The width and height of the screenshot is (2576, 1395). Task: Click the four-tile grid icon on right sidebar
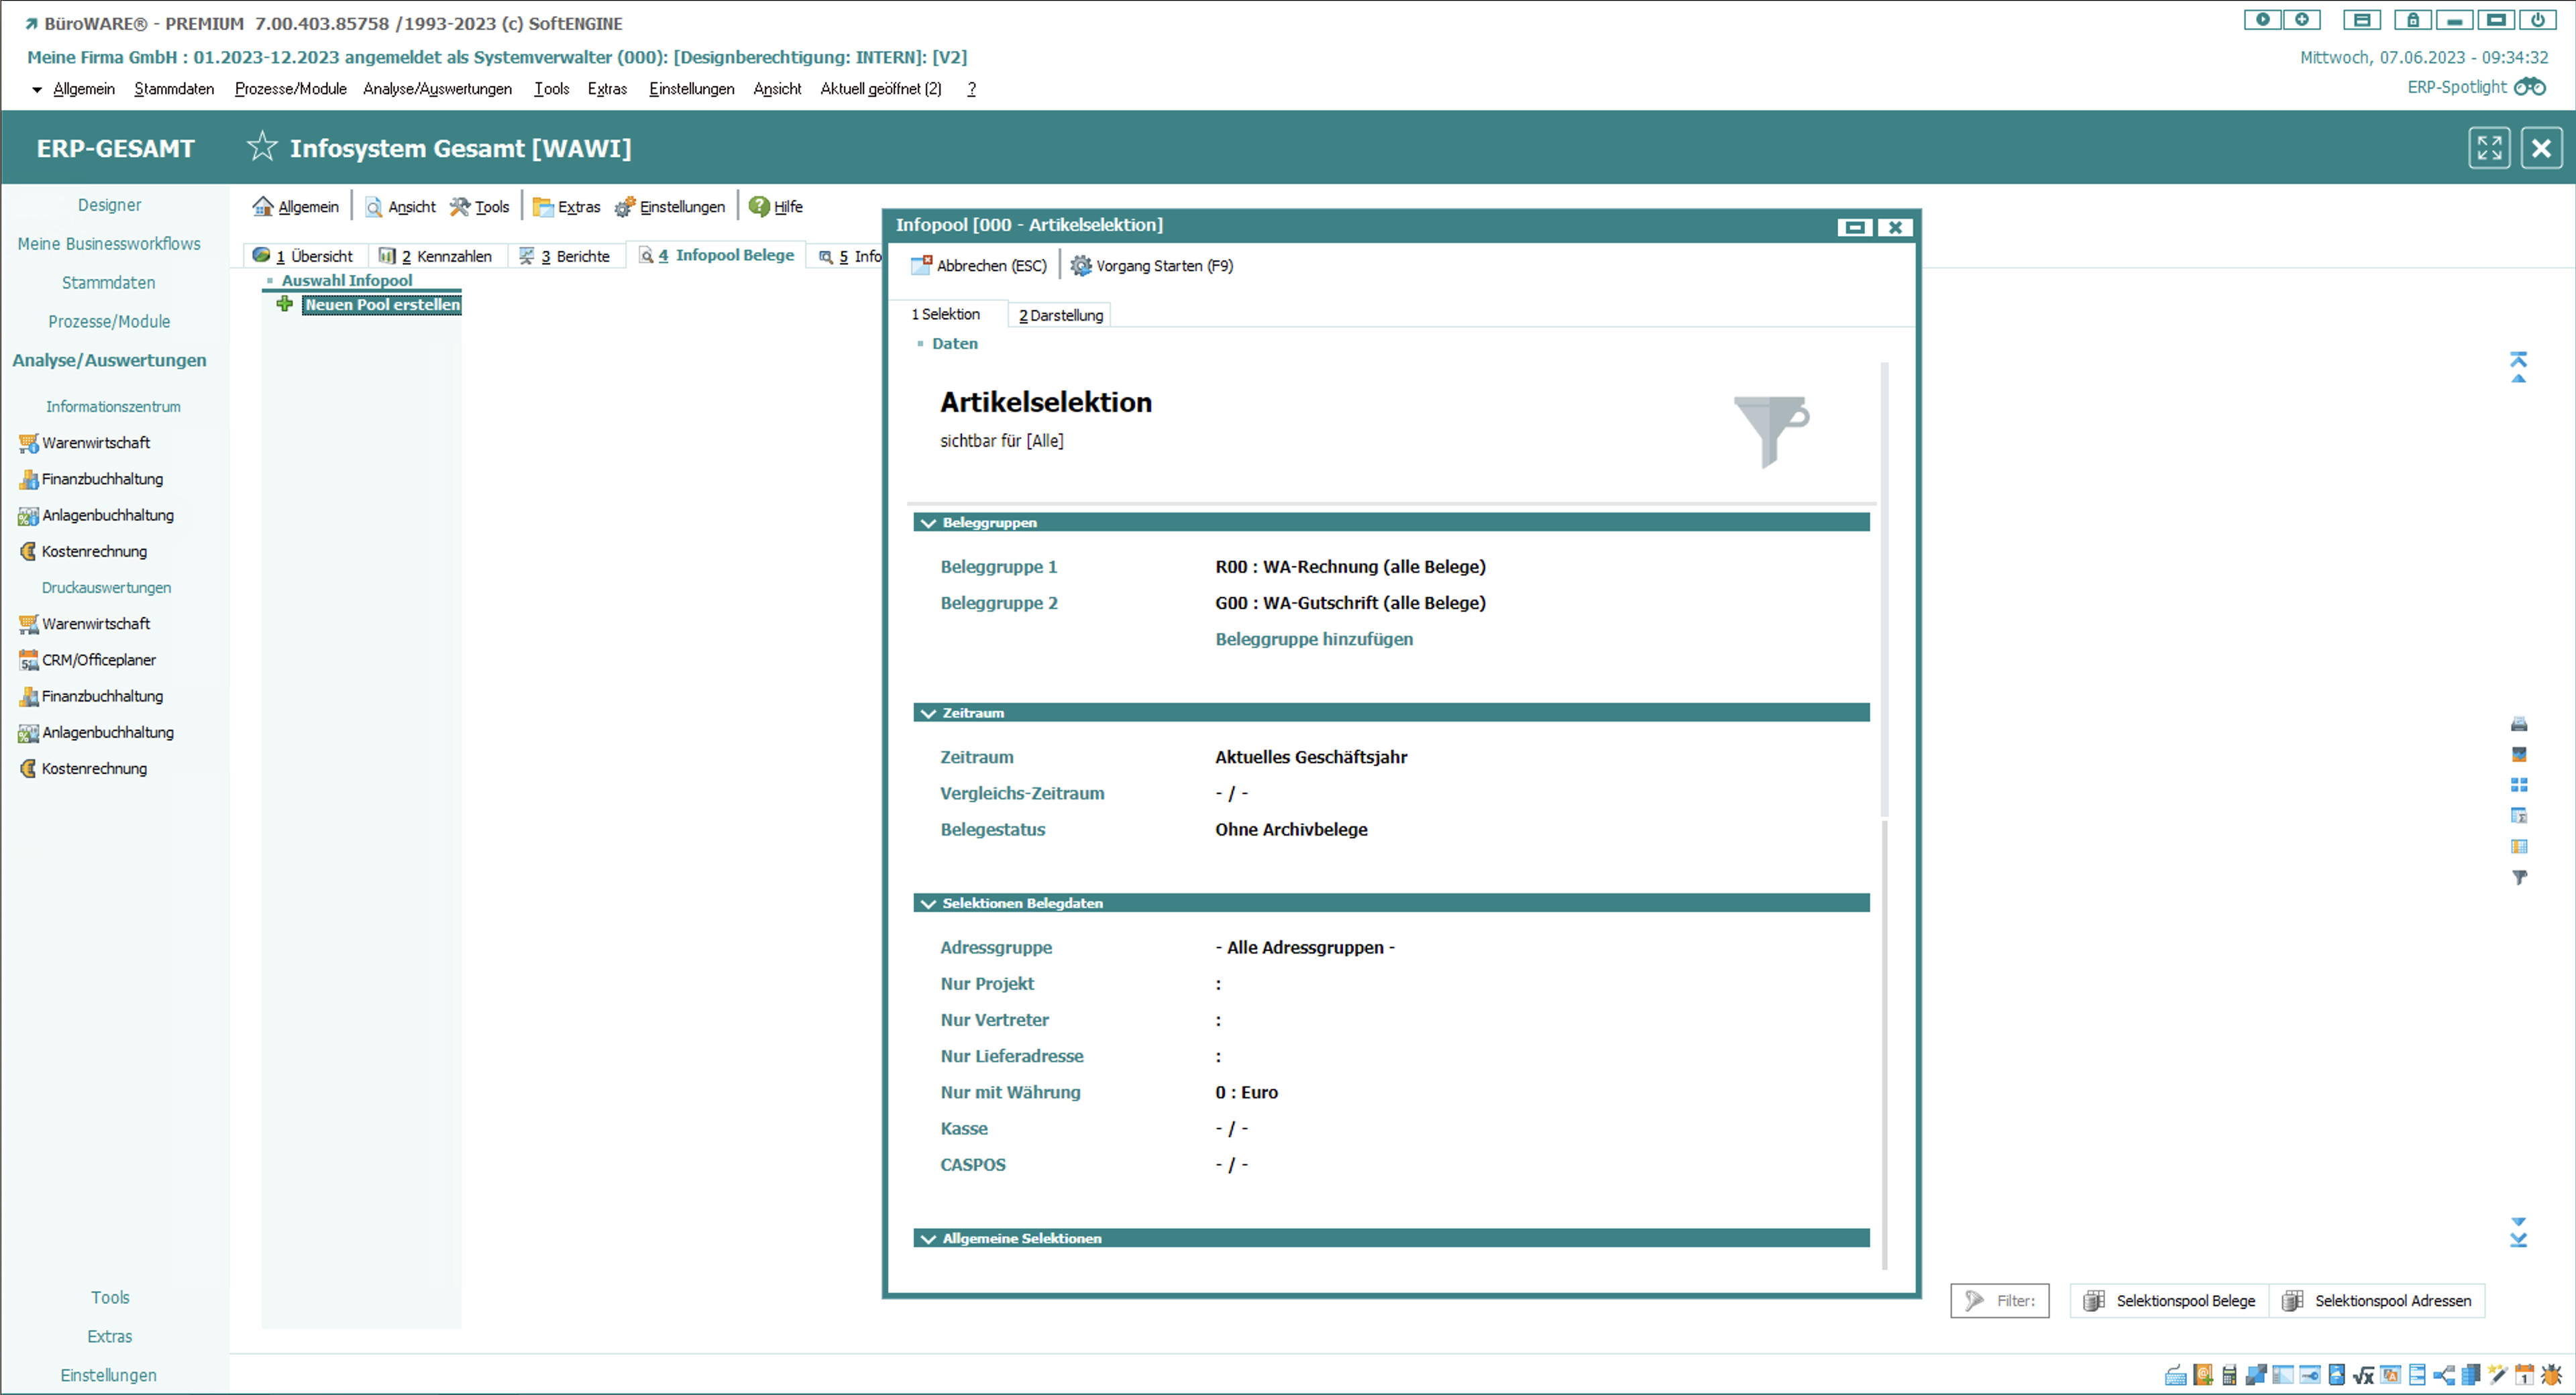[2519, 785]
